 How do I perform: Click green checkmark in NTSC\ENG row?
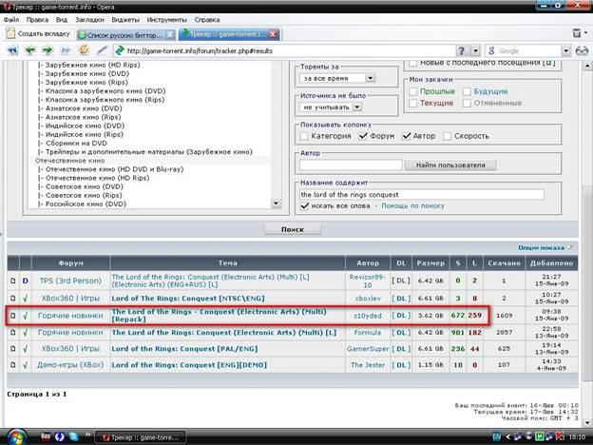[26, 299]
